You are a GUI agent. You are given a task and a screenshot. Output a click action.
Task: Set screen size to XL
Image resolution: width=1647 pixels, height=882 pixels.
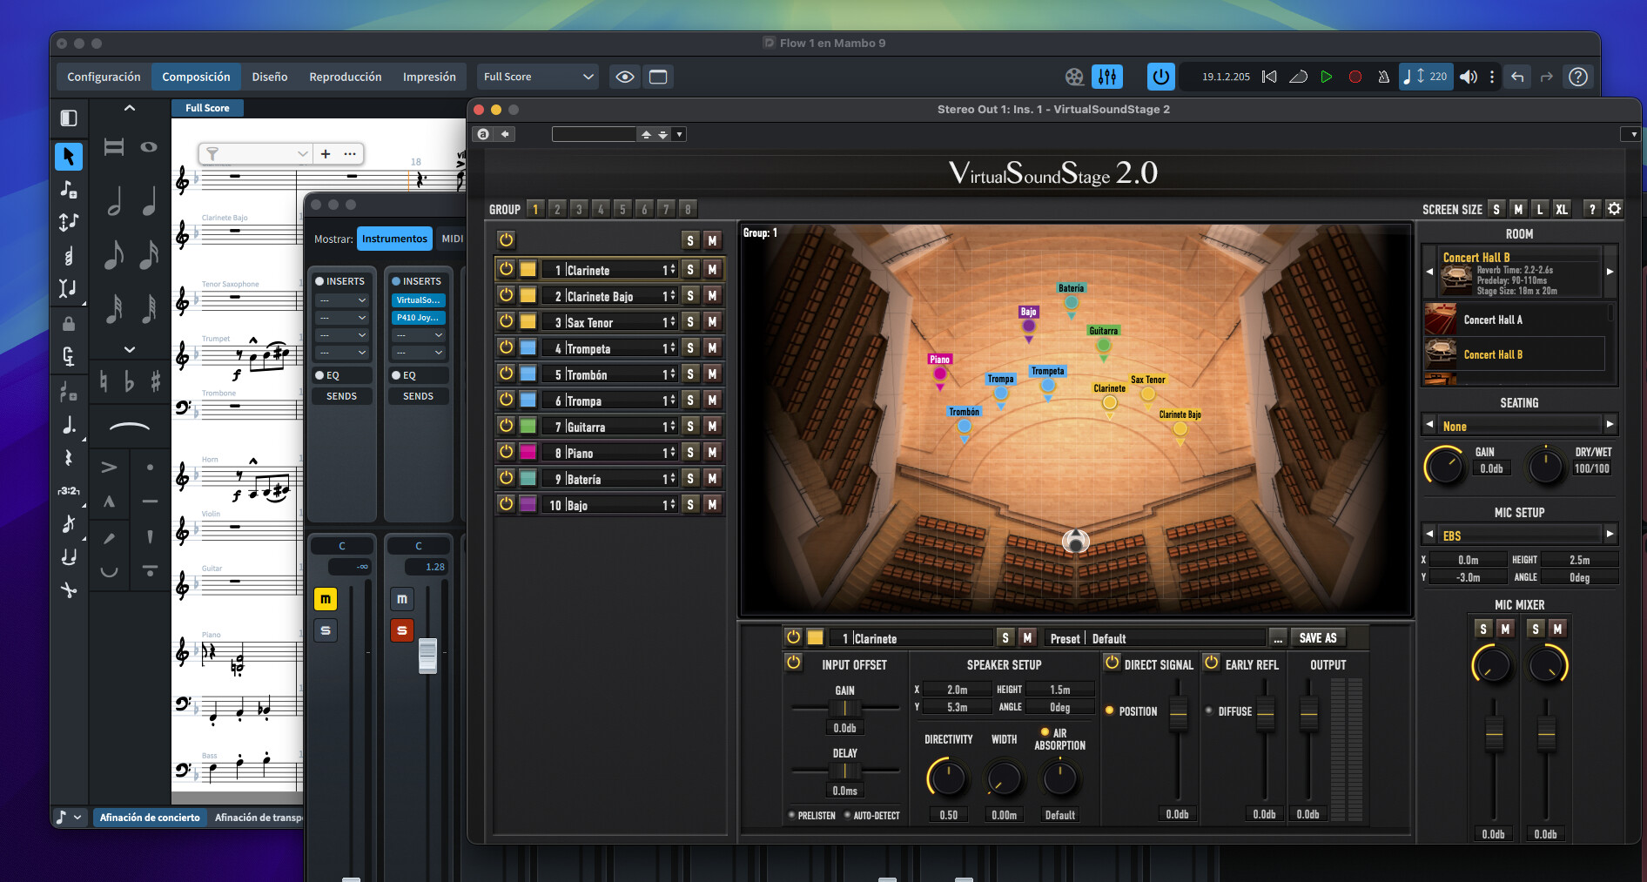[x=1562, y=209]
